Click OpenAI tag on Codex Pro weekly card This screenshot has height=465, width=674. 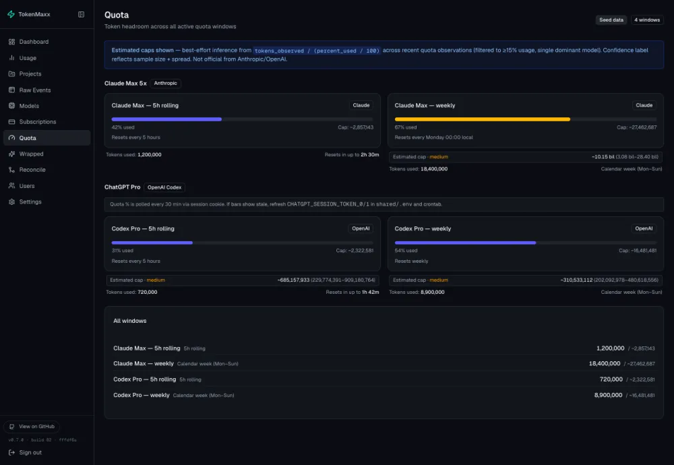644,228
